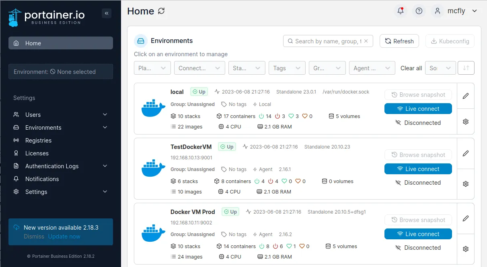The image size is (487, 267).
Task: Open Licenses from the sidebar
Action: pyautogui.click(x=37, y=153)
